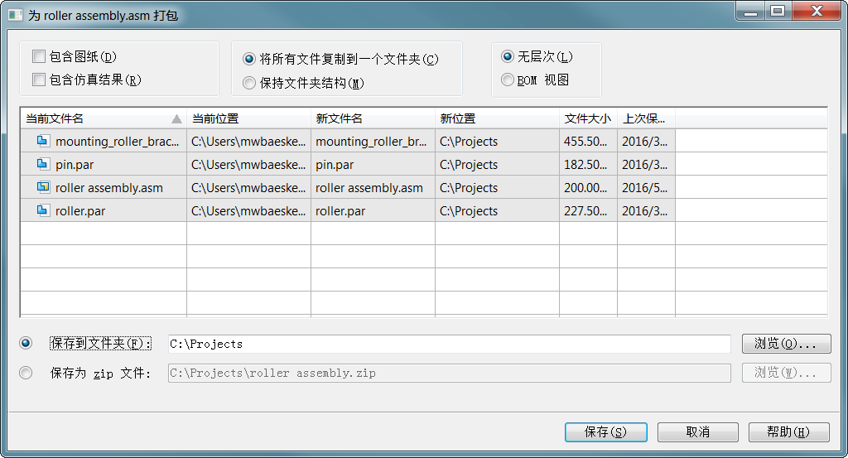Click the 取消 button
Screen dimensions: 848x458
point(697,431)
